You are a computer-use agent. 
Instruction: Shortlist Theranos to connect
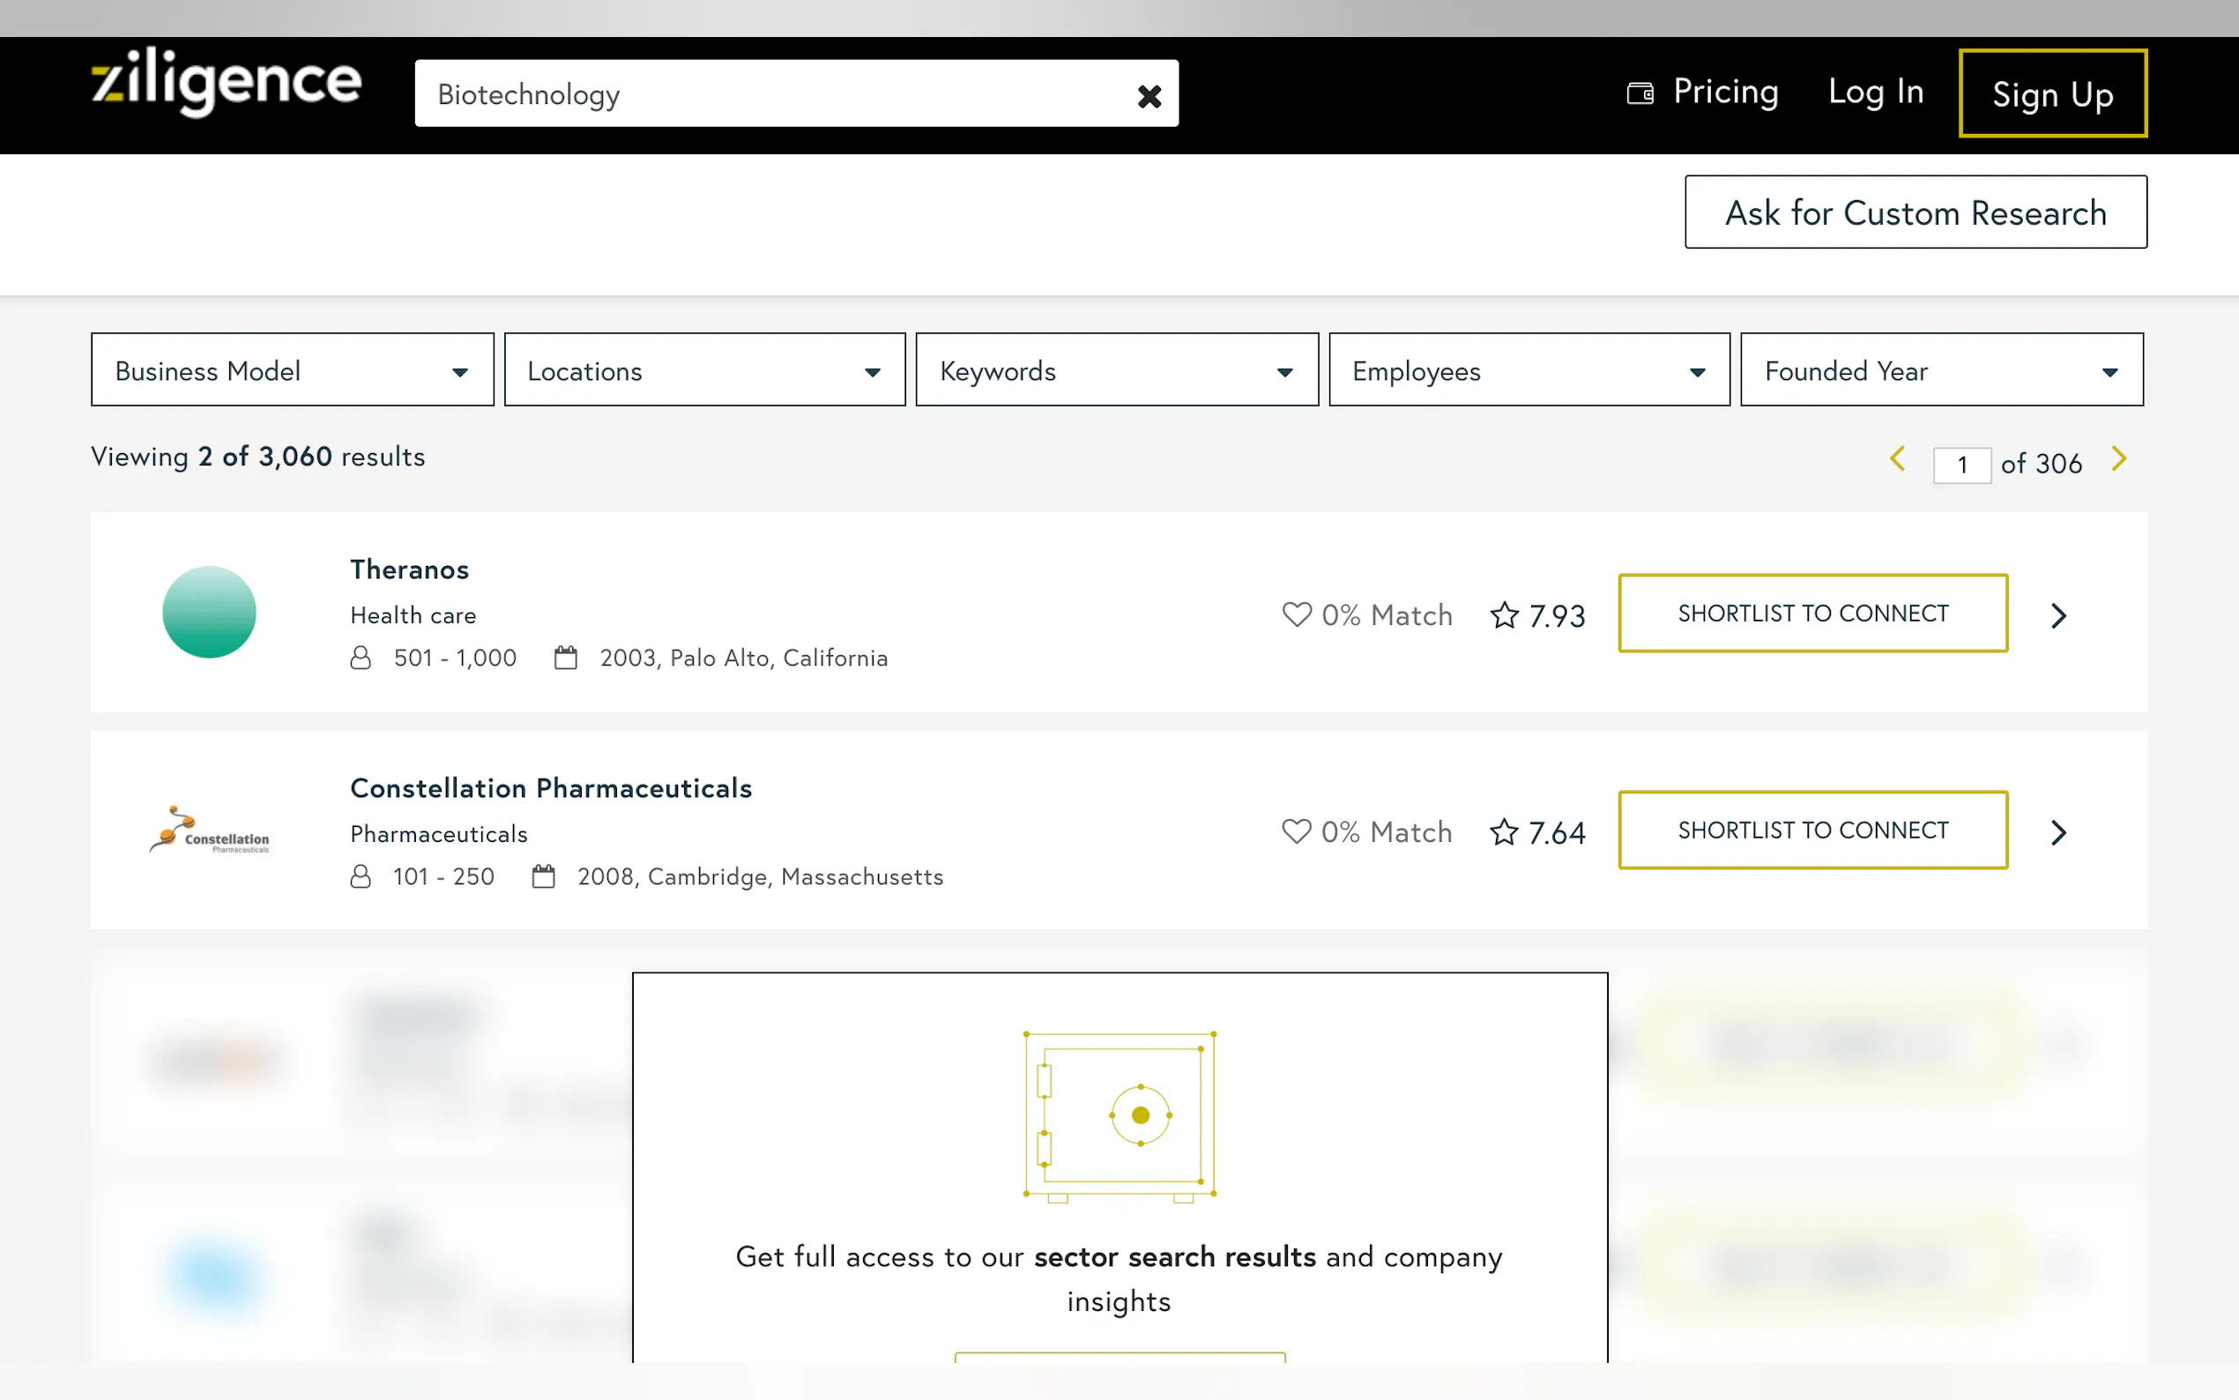[1812, 613]
